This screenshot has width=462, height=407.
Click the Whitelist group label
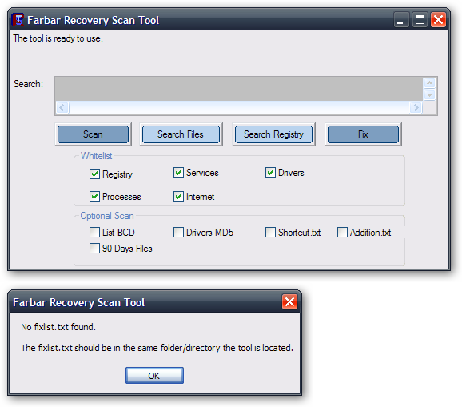[x=97, y=156]
